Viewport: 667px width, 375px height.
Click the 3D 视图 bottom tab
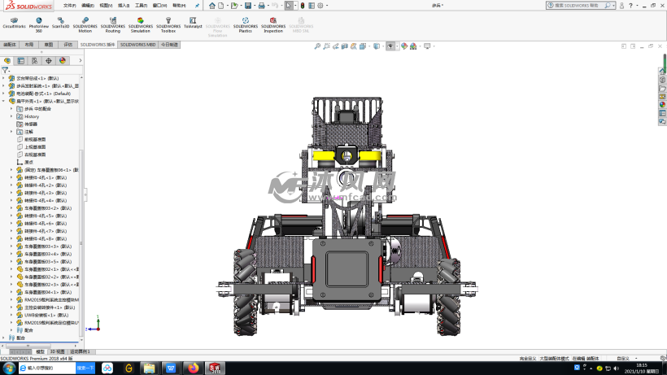click(59, 351)
